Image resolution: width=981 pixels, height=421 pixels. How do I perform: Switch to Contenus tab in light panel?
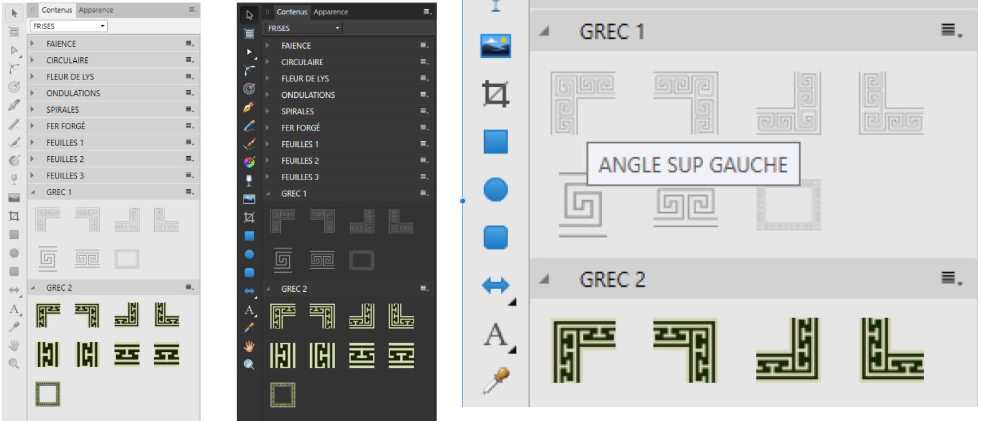pyautogui.click(x=57, y=10)
